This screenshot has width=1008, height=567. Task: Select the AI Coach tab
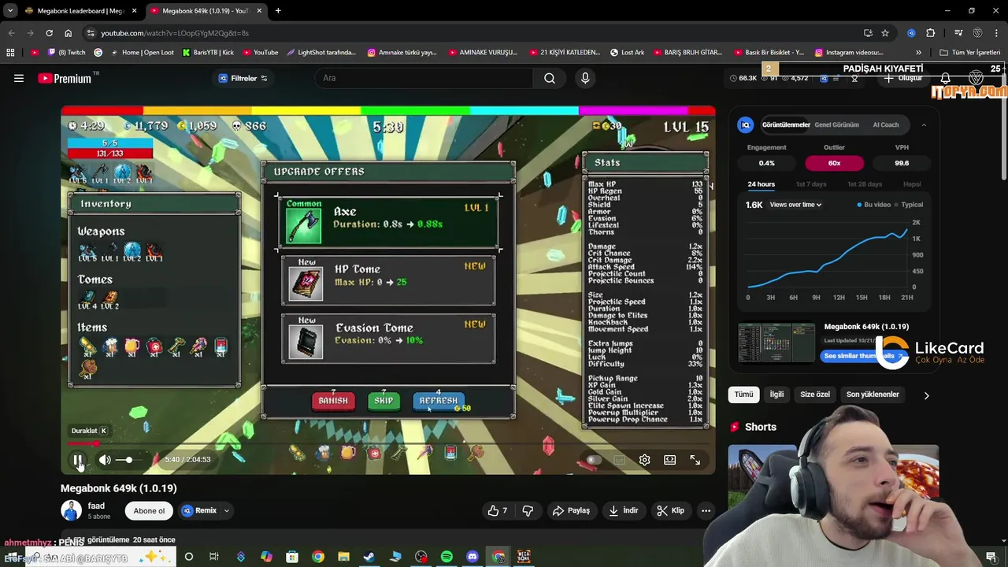click(885, 124)
